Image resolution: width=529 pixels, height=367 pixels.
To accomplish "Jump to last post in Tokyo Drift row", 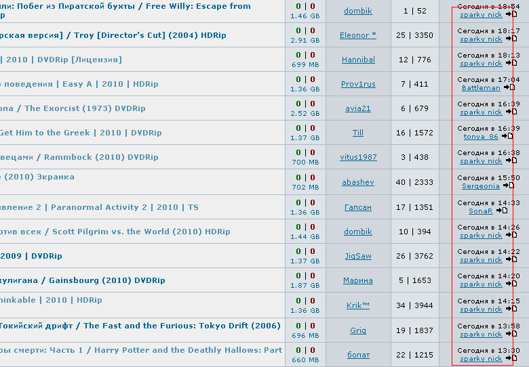I will pyautogui.click(x=512, y=334).
